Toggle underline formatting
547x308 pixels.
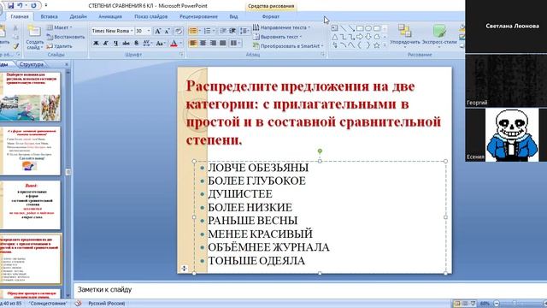tap(116, 44)
